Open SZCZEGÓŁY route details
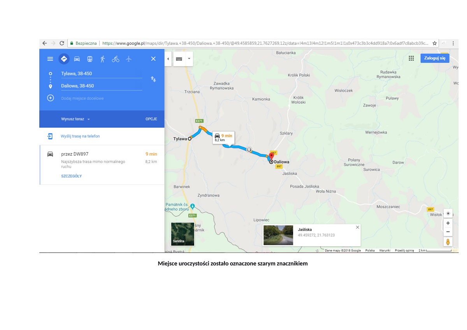The height and width of the screenshot is (330, 467). coord(71,176)
